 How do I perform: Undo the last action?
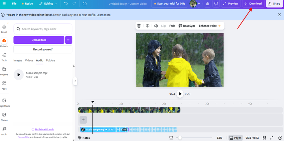(x=66, y=4)
